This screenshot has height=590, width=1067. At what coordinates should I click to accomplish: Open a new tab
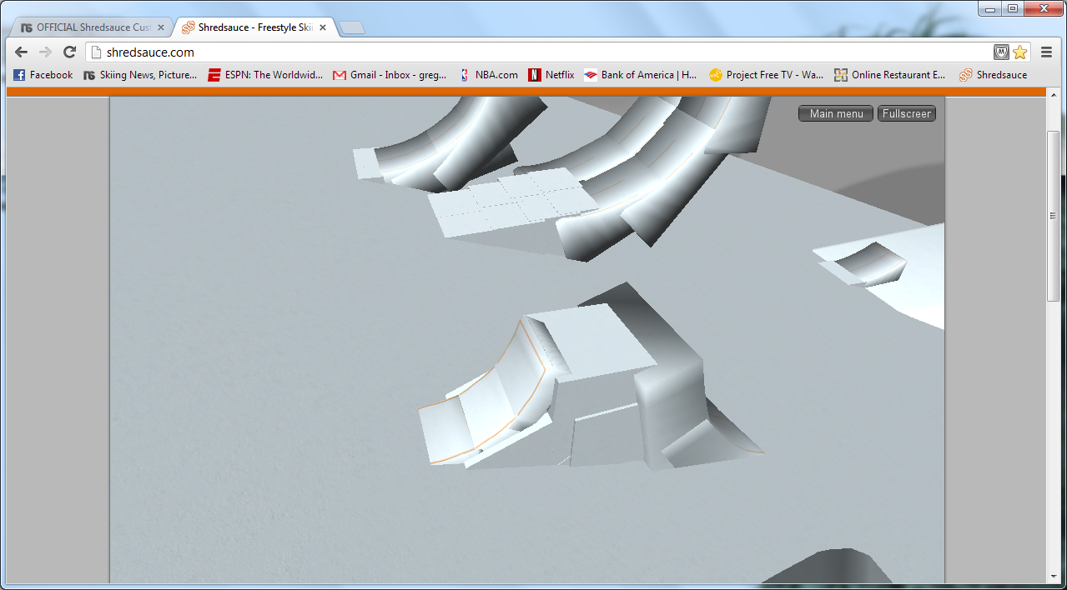click(x=352, y=28)
